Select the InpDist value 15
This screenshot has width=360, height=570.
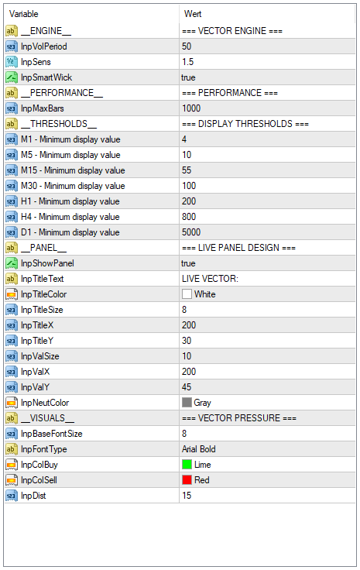click(187, 496)
